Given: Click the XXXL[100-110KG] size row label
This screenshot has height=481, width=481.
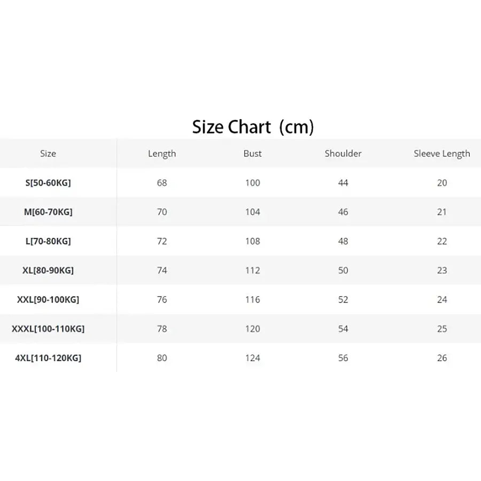Looking at the screenshot, I should 48,329.
